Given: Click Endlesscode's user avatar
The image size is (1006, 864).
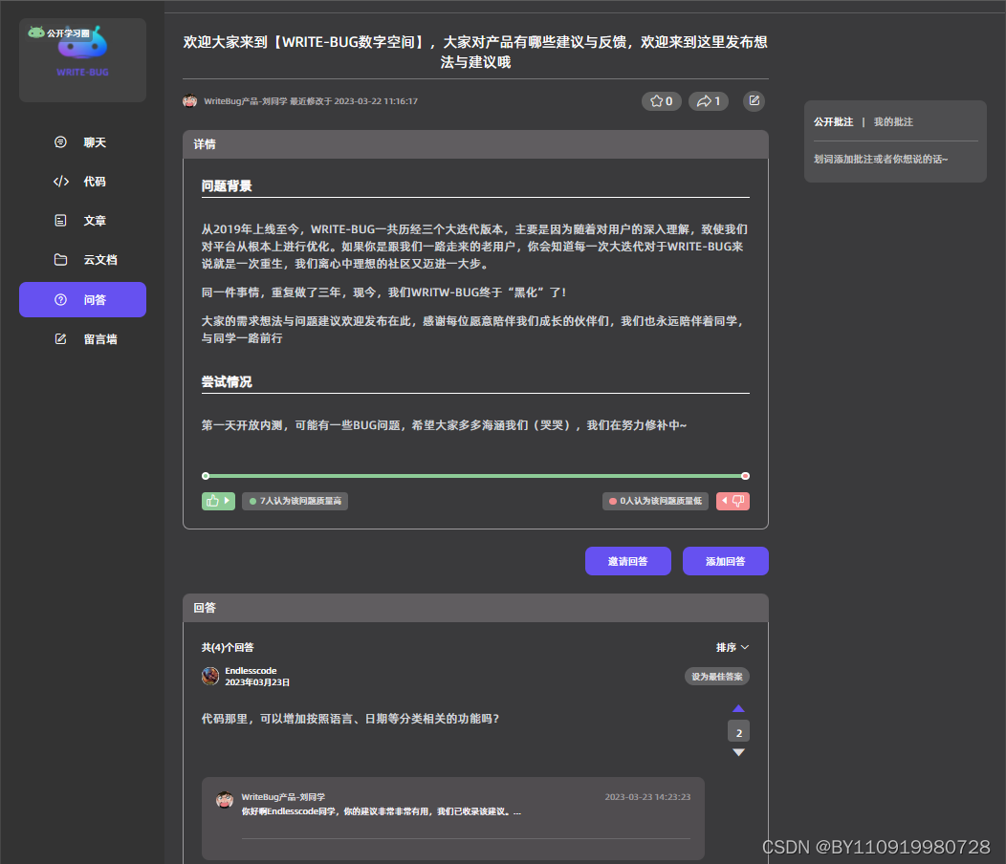Looking at the screenshot, I should click(x=210, y=676).
